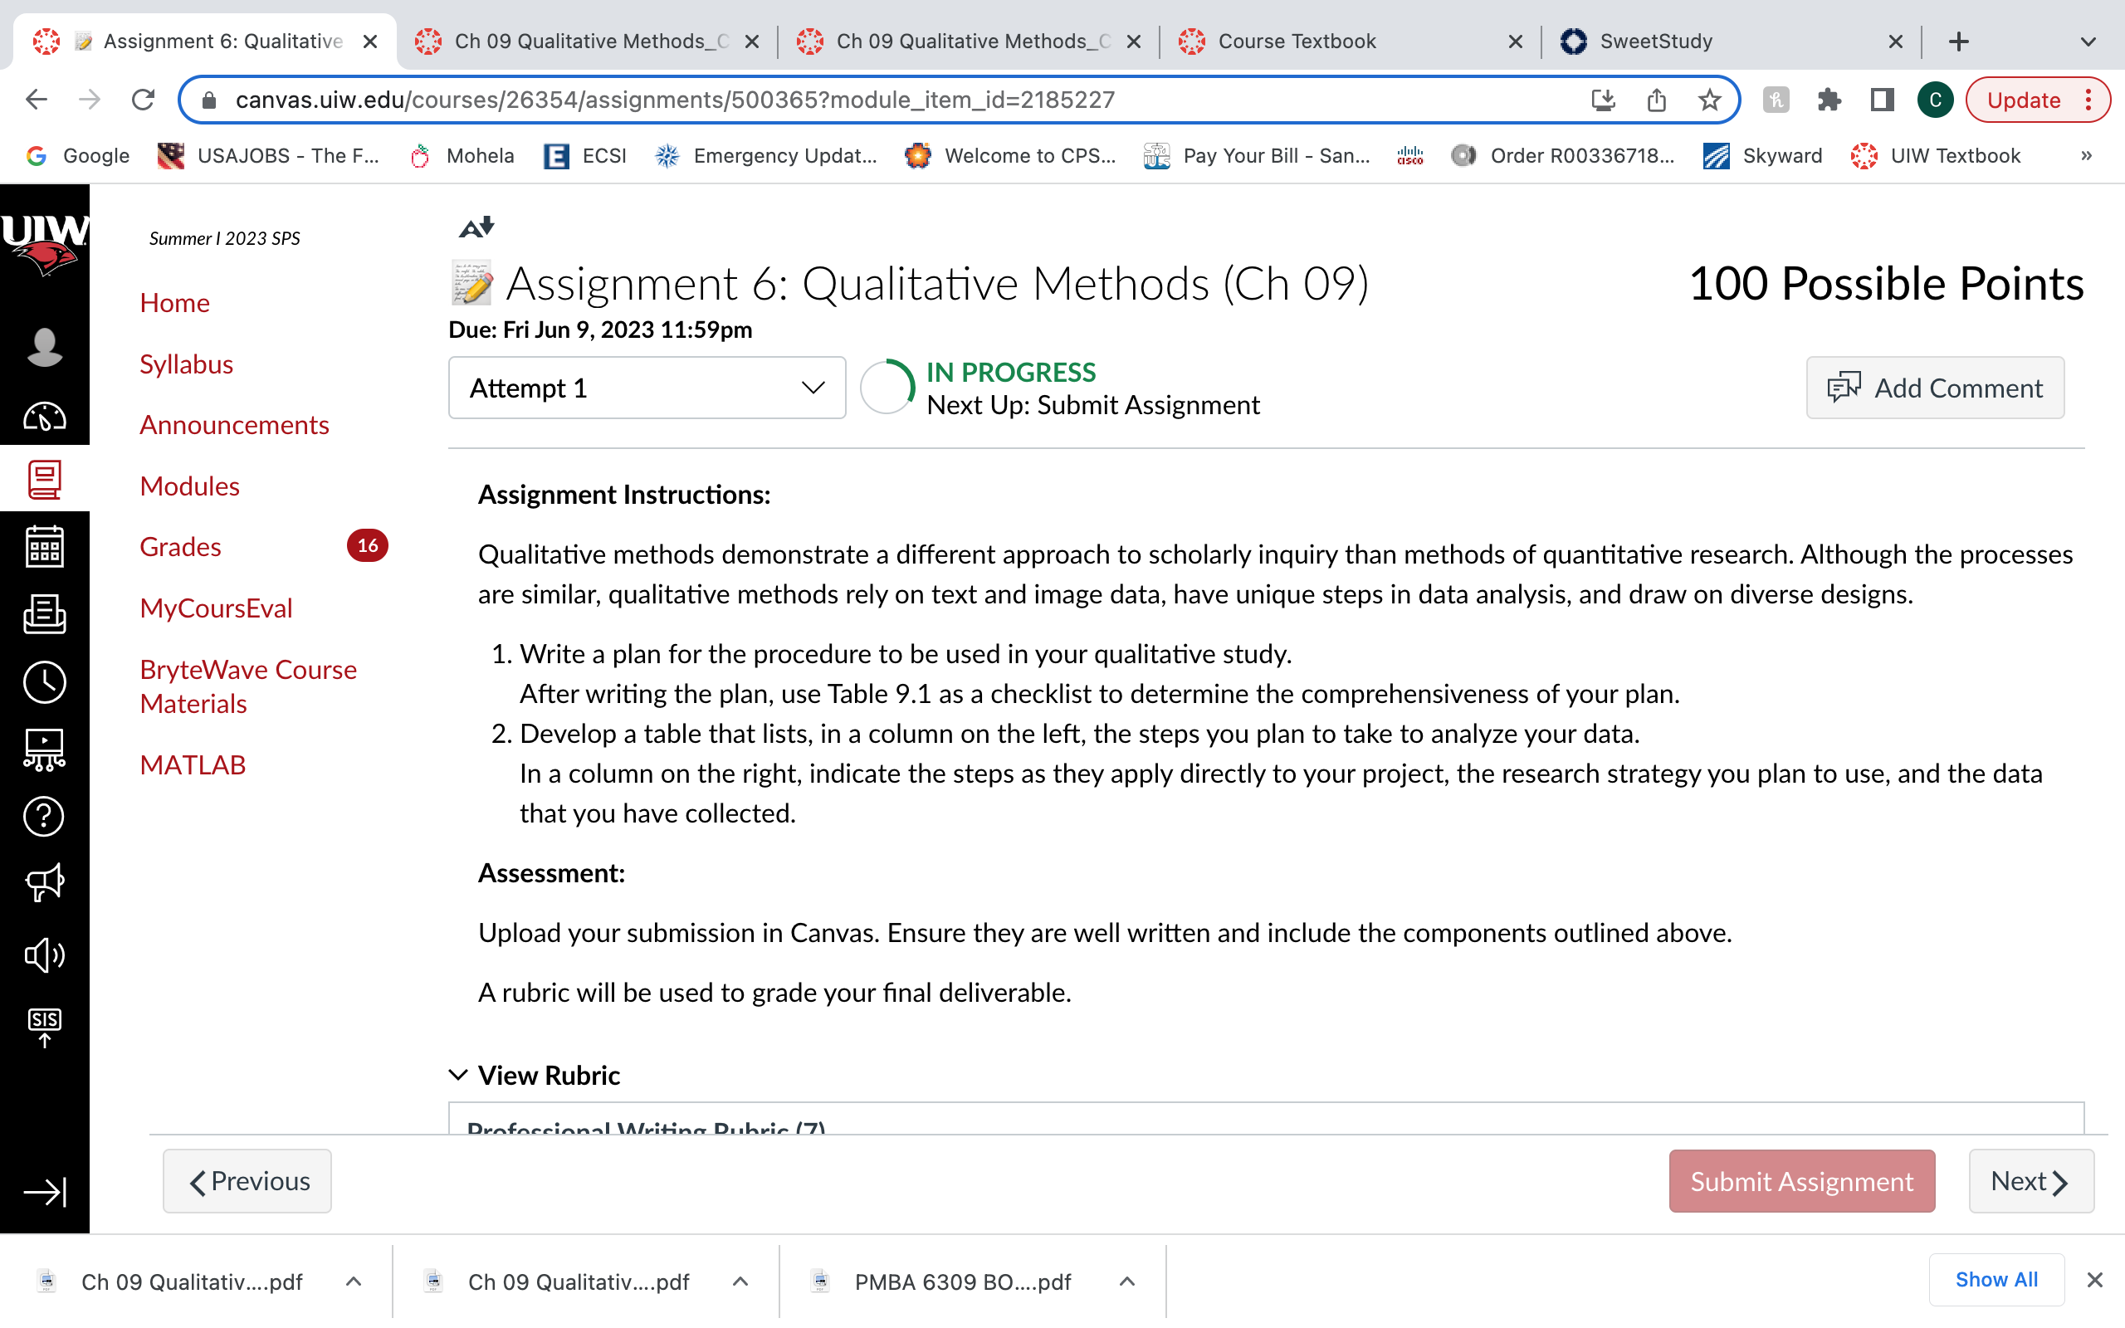Screen dimensions: 2125x1328
Task: Open the Skyward bookmark
Action: point(1762,155)
